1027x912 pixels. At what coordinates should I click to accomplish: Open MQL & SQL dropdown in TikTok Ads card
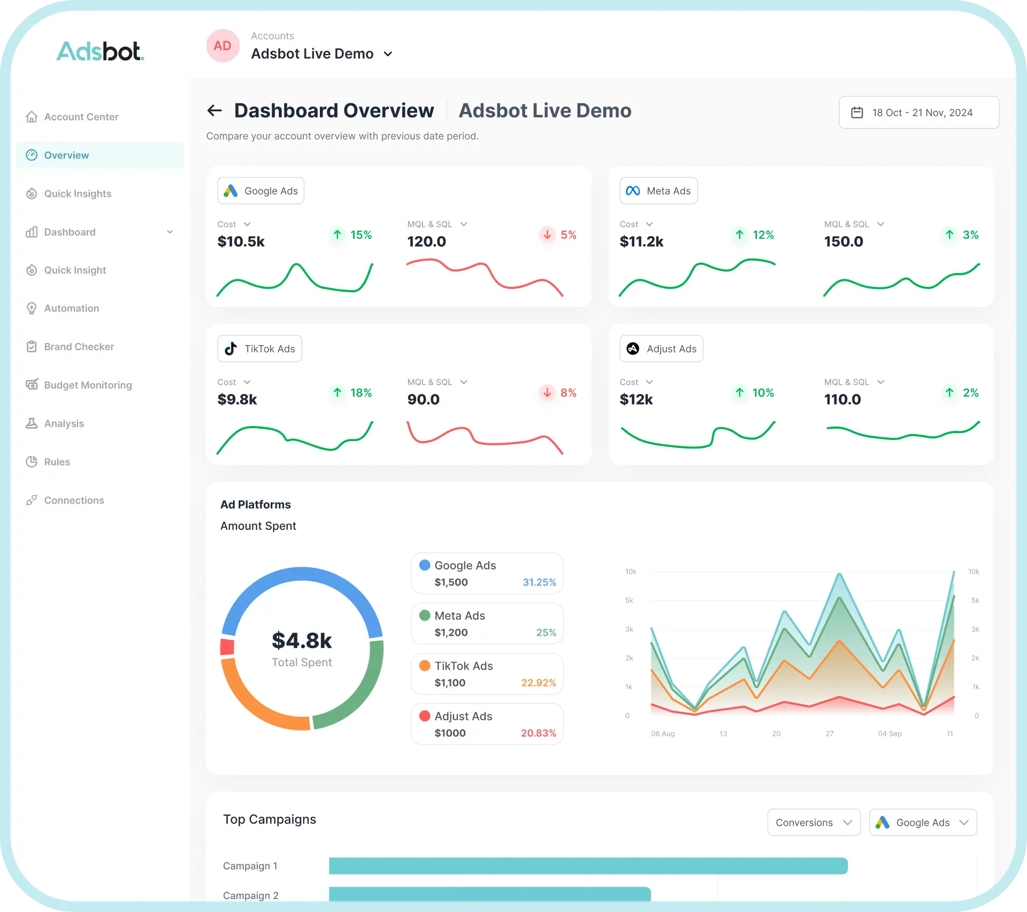coord(438,382)
